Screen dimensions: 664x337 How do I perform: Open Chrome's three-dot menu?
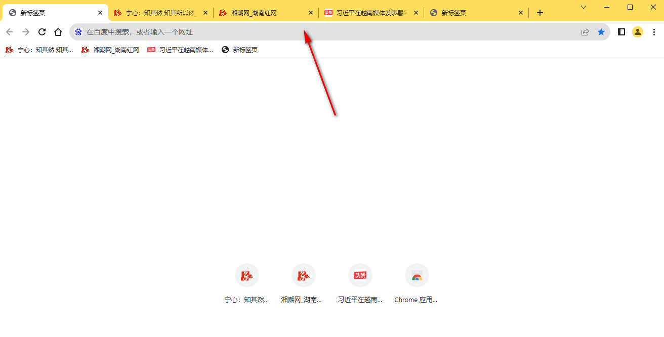coord(654,32)
